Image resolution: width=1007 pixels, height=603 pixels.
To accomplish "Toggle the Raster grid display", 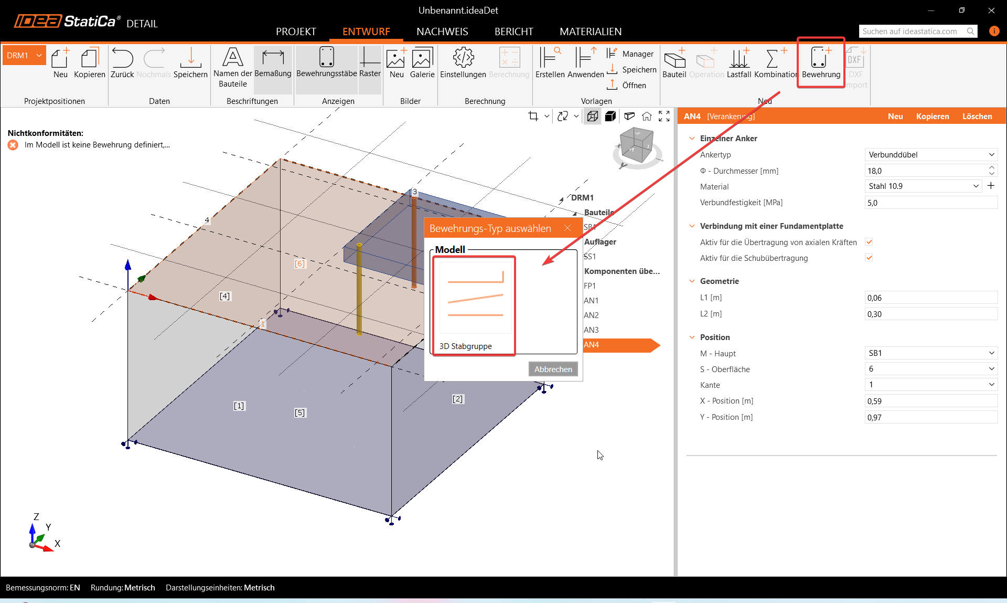I will [x=370, y=63].
